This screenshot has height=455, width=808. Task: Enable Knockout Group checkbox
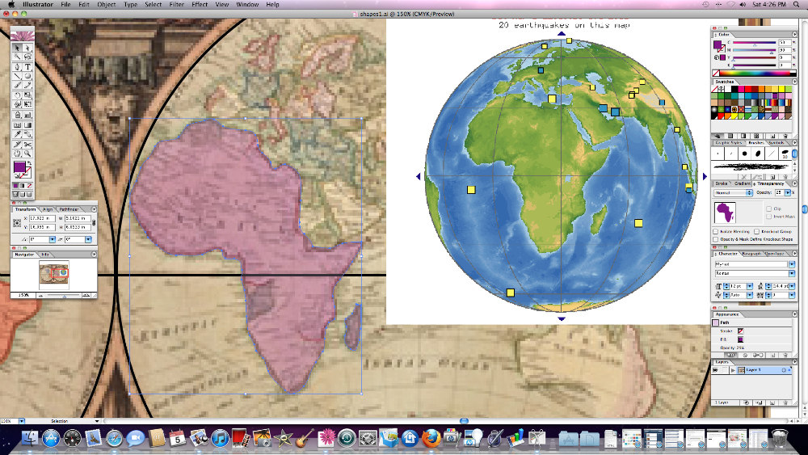756,231
